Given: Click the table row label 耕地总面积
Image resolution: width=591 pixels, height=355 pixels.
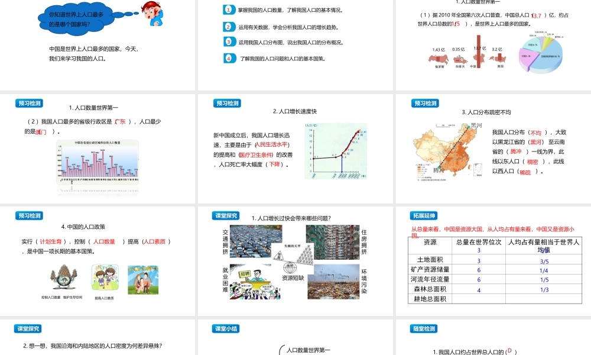Looking at the screenshot, I should [x=430, y=299].
